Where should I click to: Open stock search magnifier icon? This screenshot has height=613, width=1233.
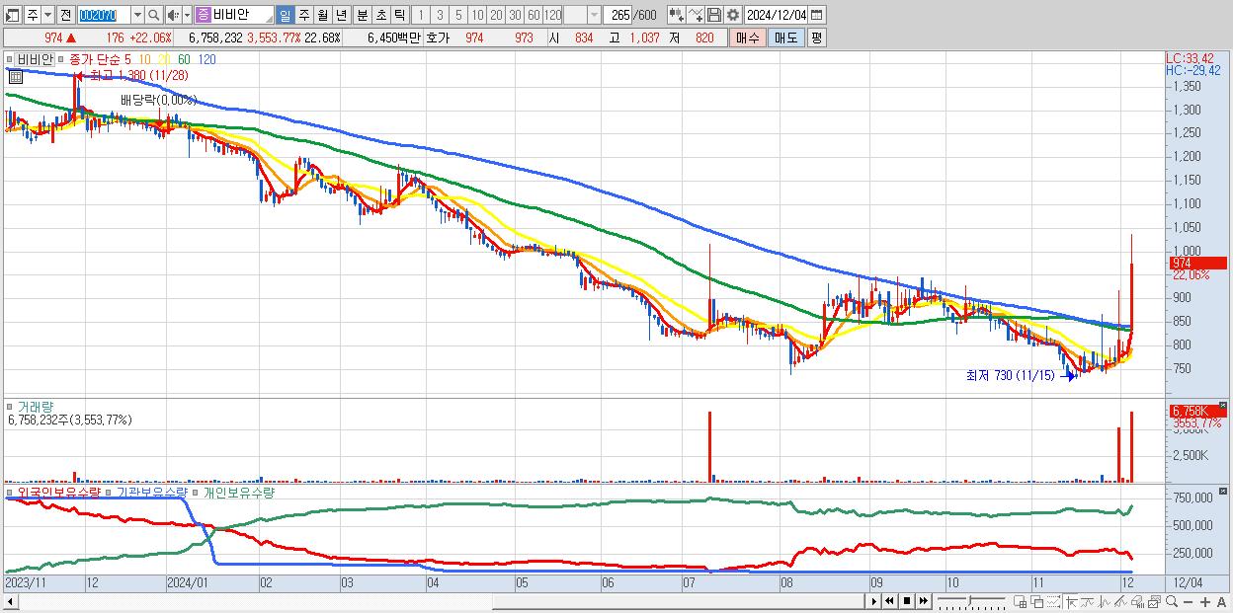click(154, 15)
